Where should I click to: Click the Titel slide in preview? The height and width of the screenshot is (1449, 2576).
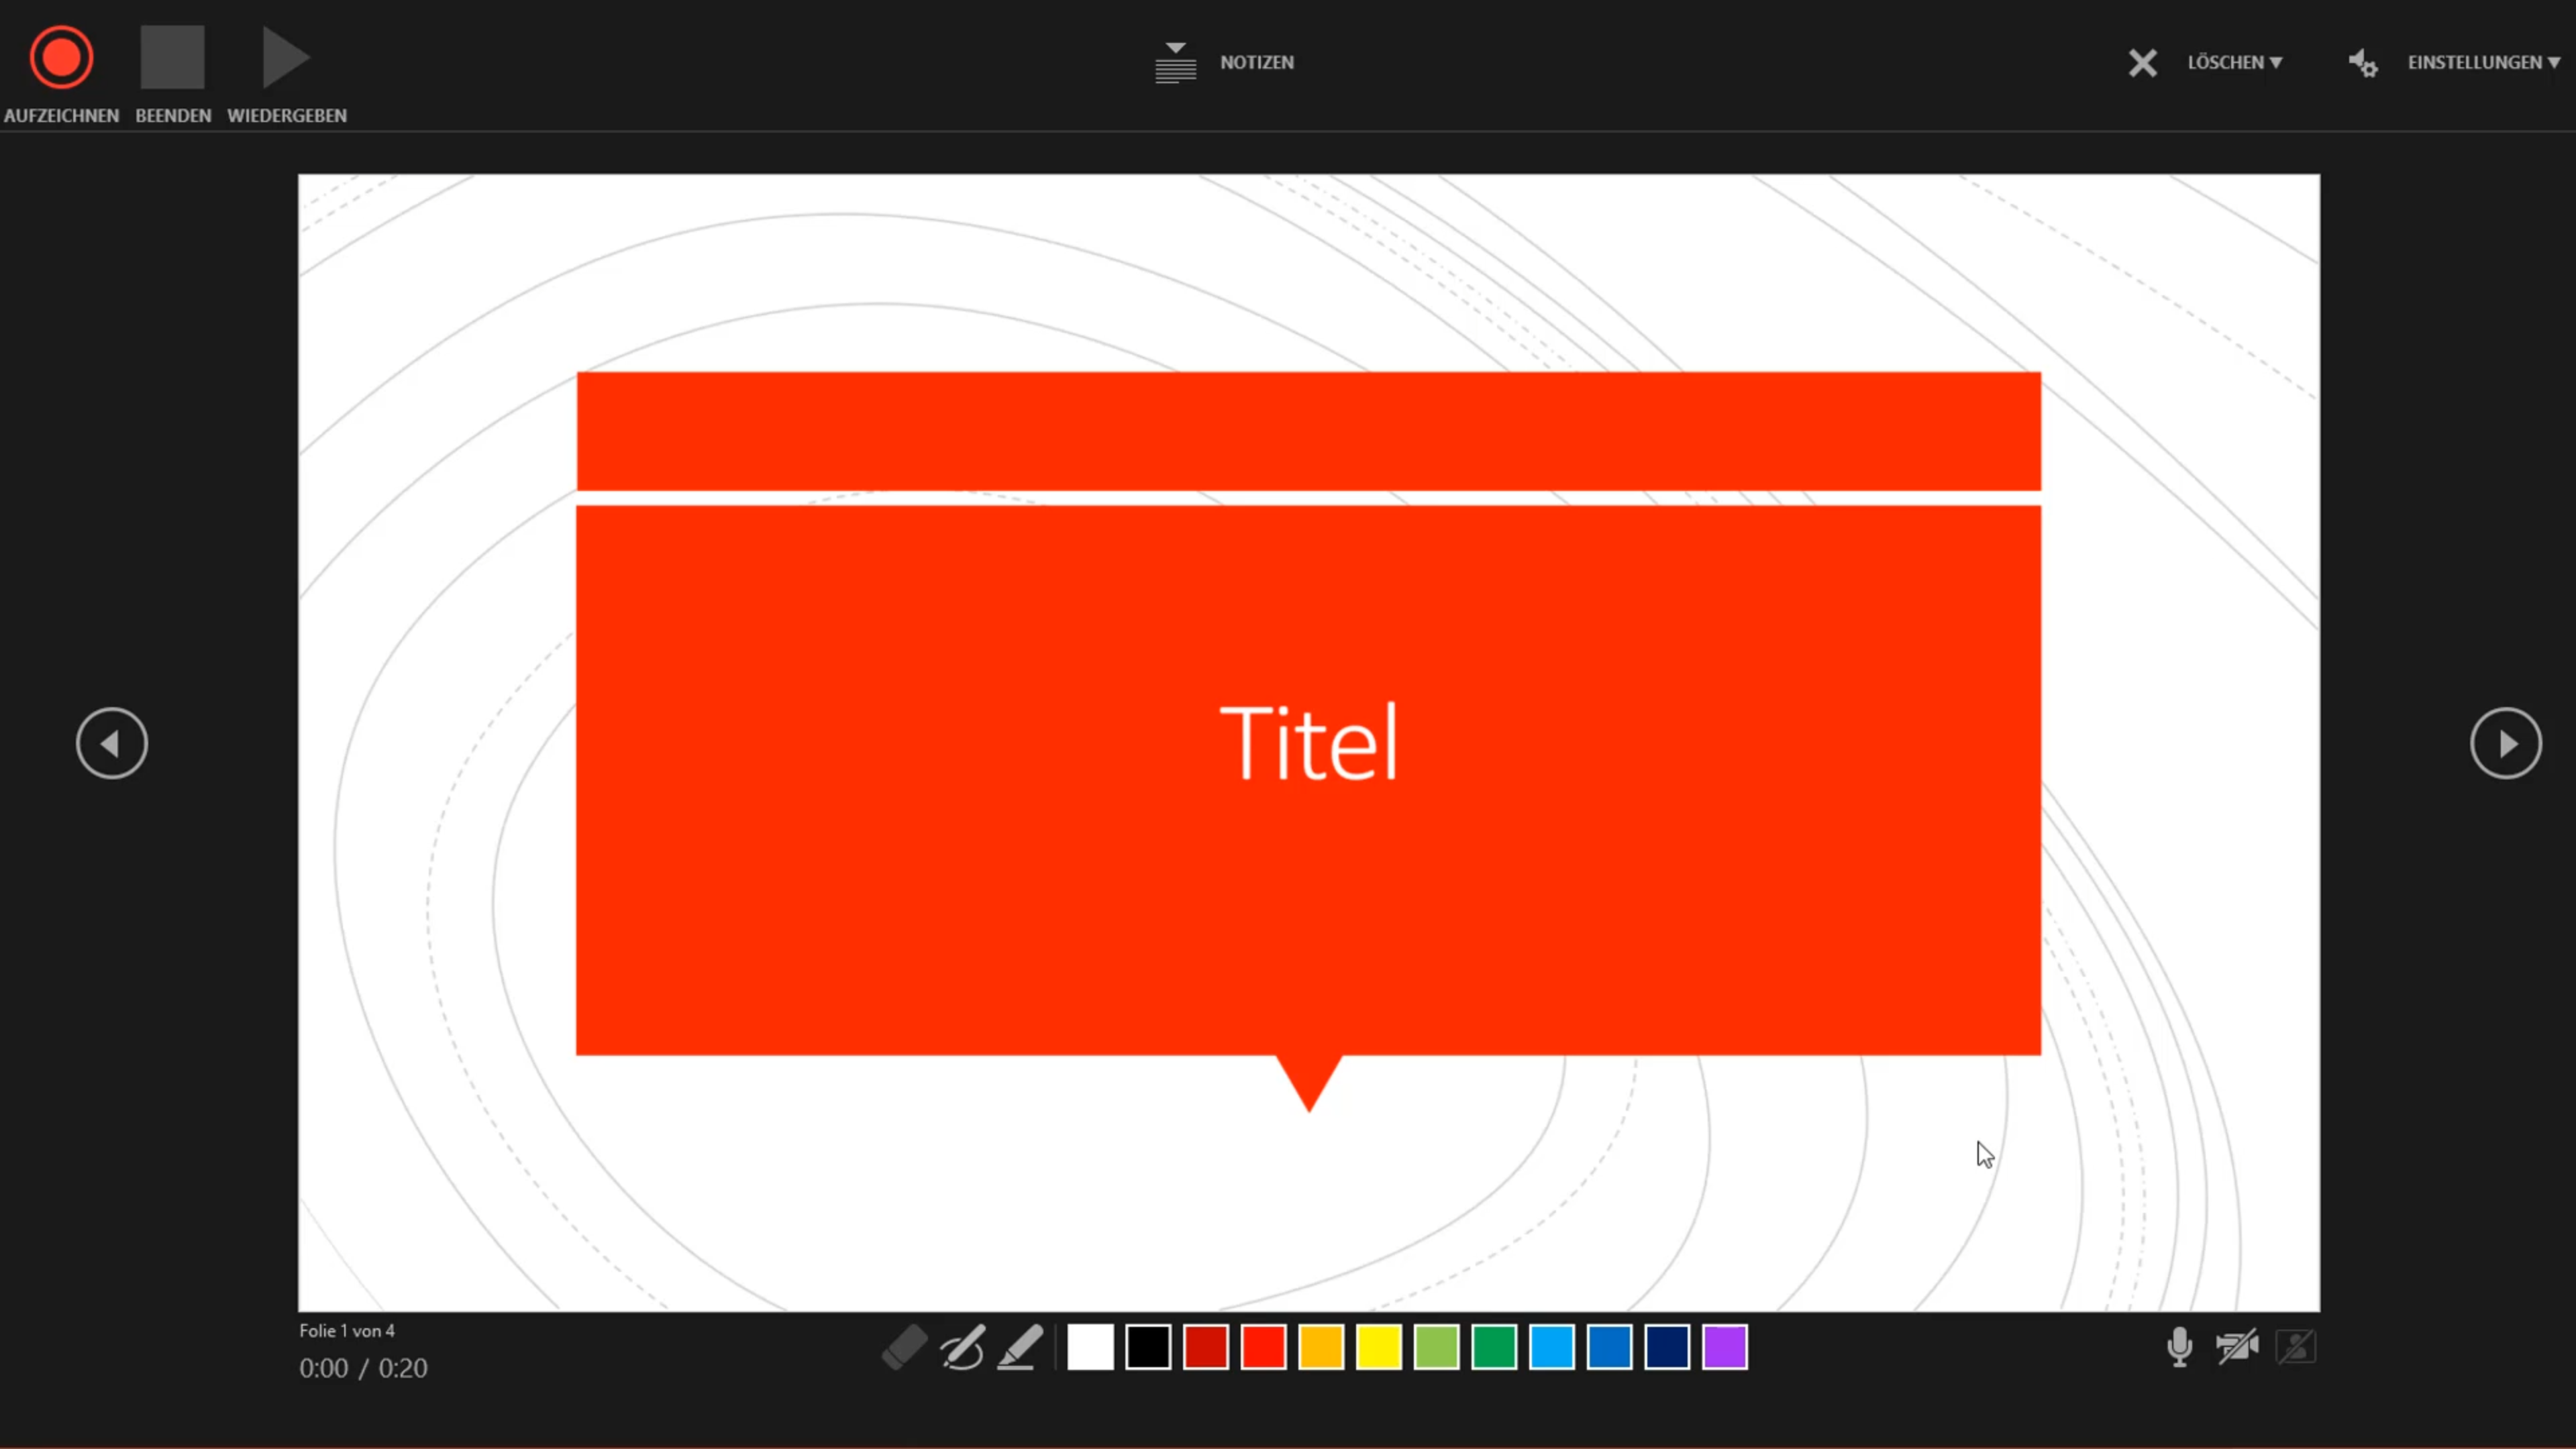pos(1308,742)
